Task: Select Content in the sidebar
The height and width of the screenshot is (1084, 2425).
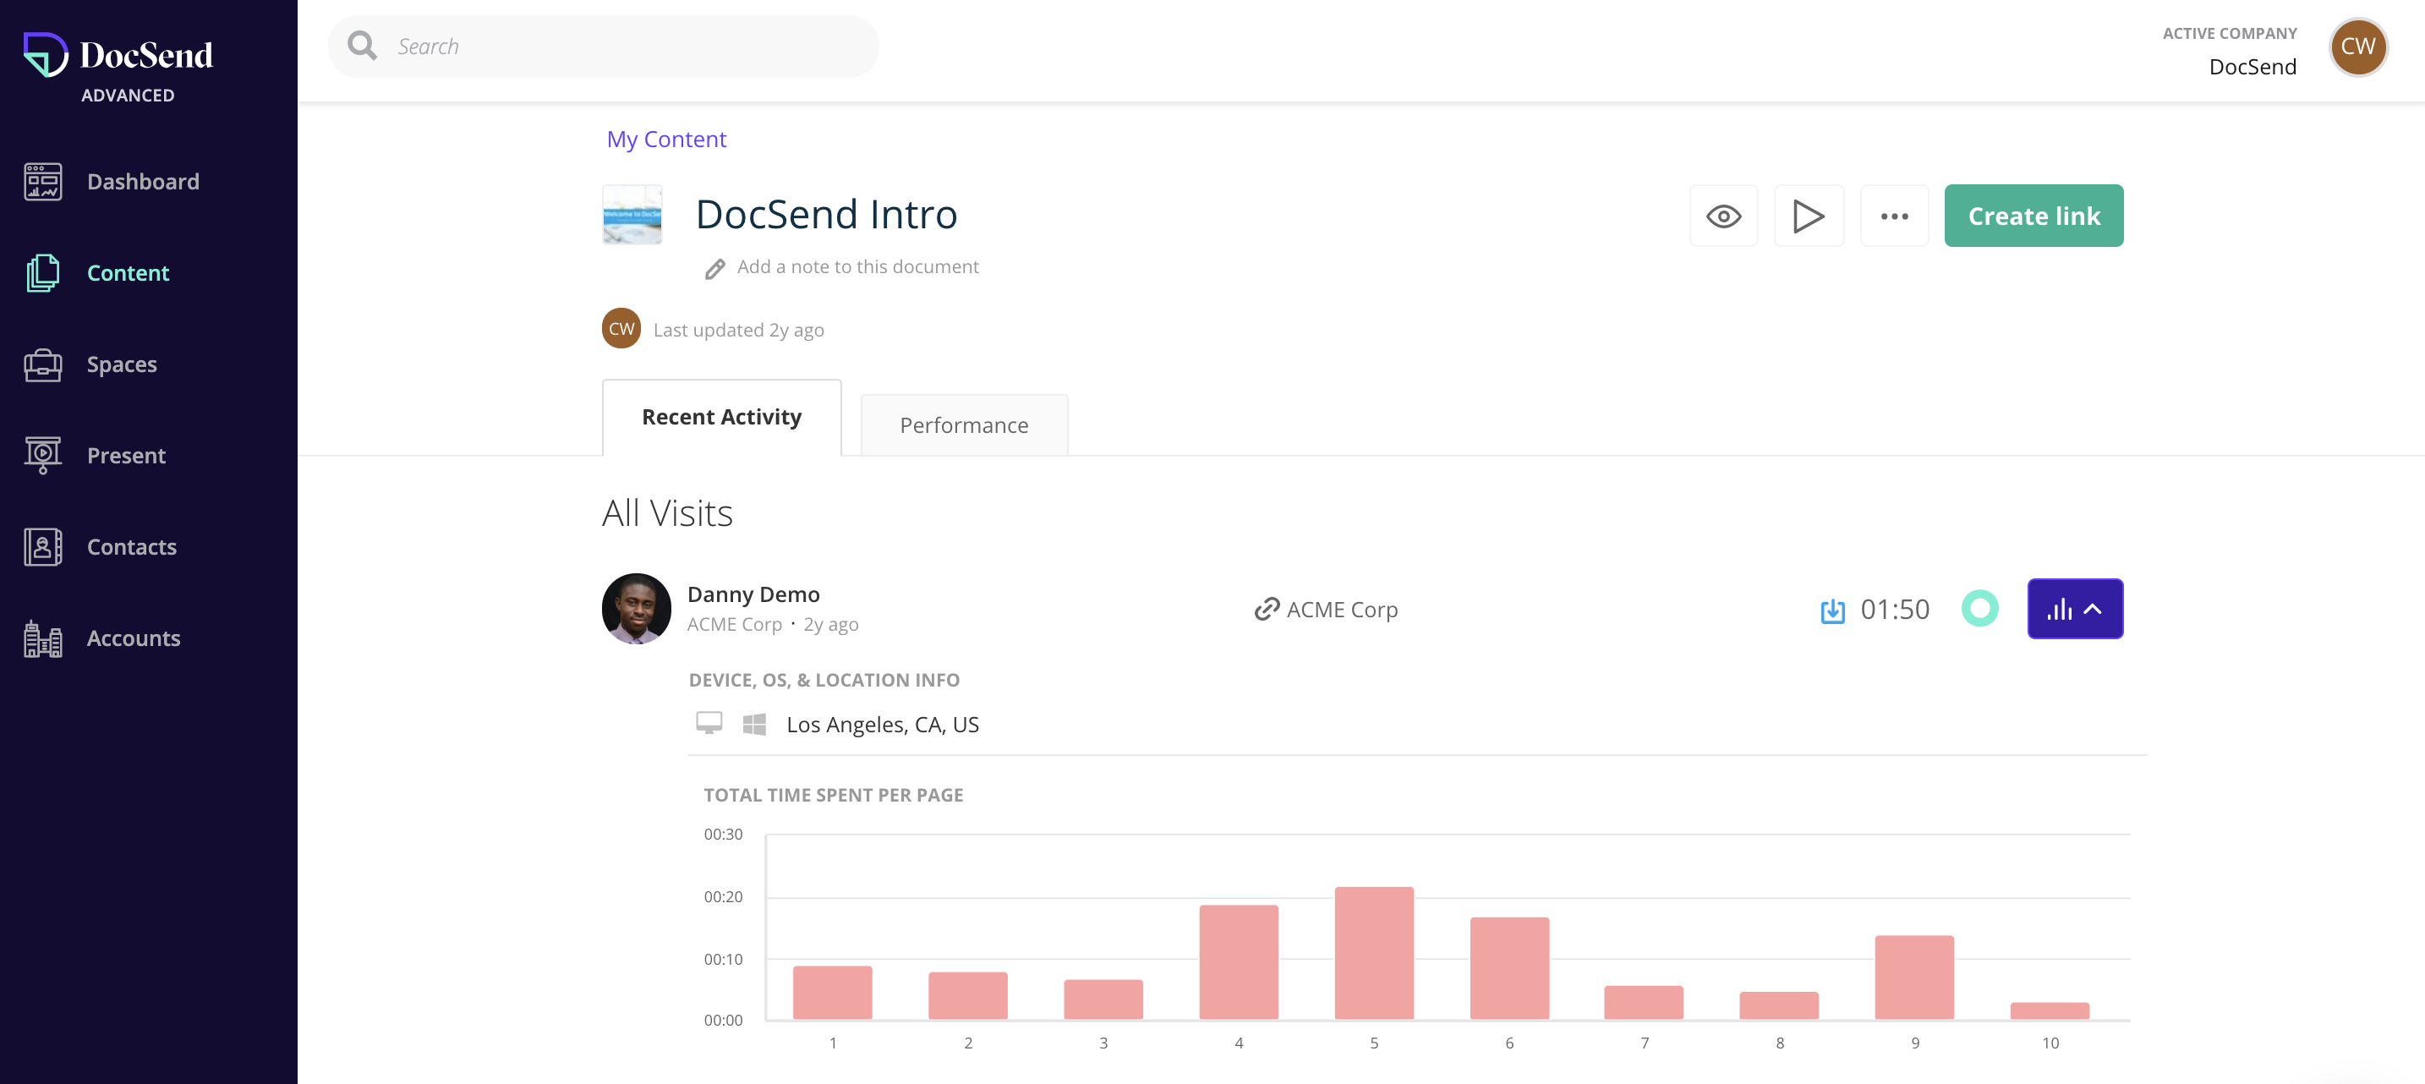Action: (x=128, y=273)
